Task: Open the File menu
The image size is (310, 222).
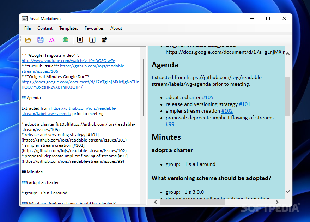Action: click(28, 28)
